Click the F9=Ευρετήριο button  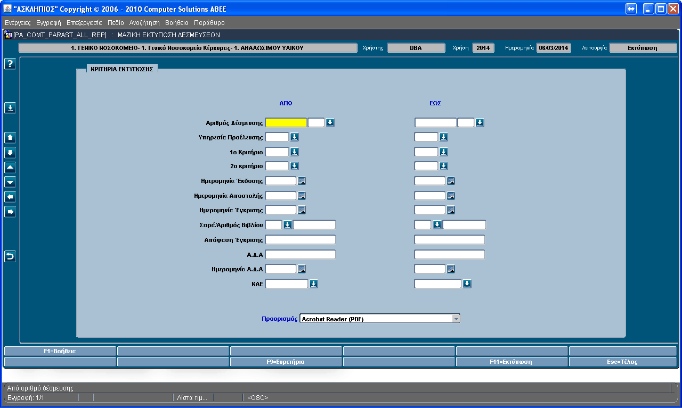tap(286, 362)
